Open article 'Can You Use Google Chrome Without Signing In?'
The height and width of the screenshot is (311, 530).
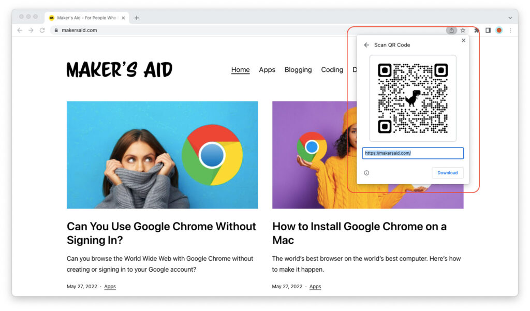click(x=161, y=233)
